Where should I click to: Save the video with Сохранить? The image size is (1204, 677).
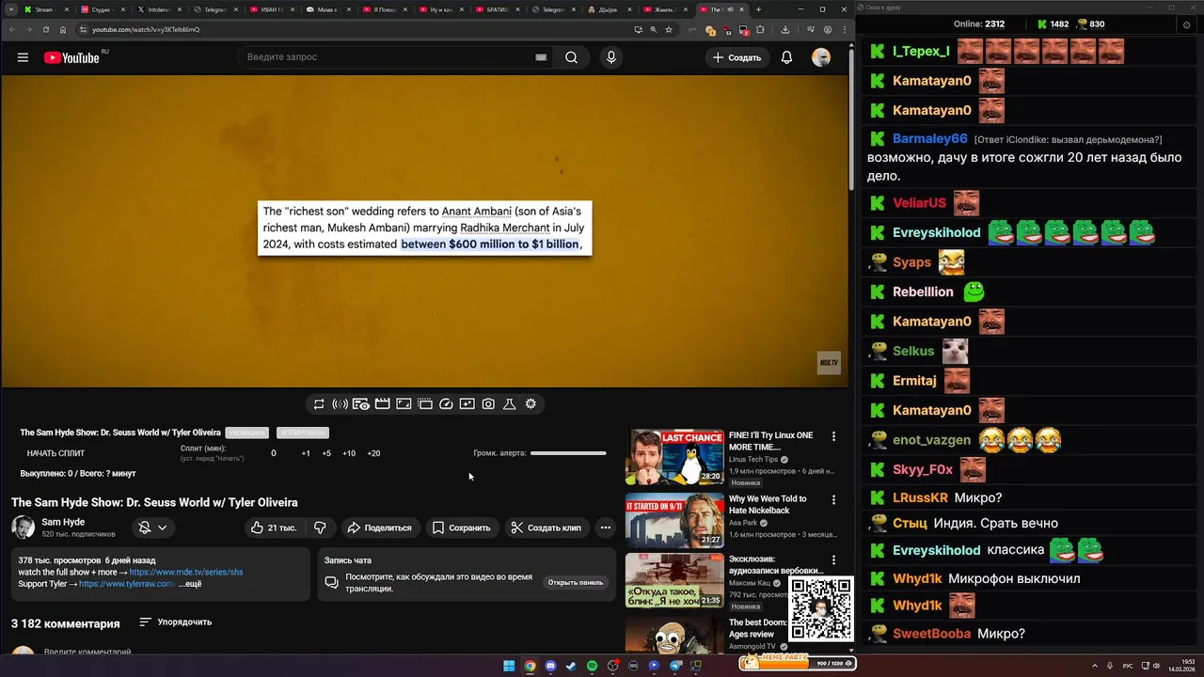pos(461,527)
